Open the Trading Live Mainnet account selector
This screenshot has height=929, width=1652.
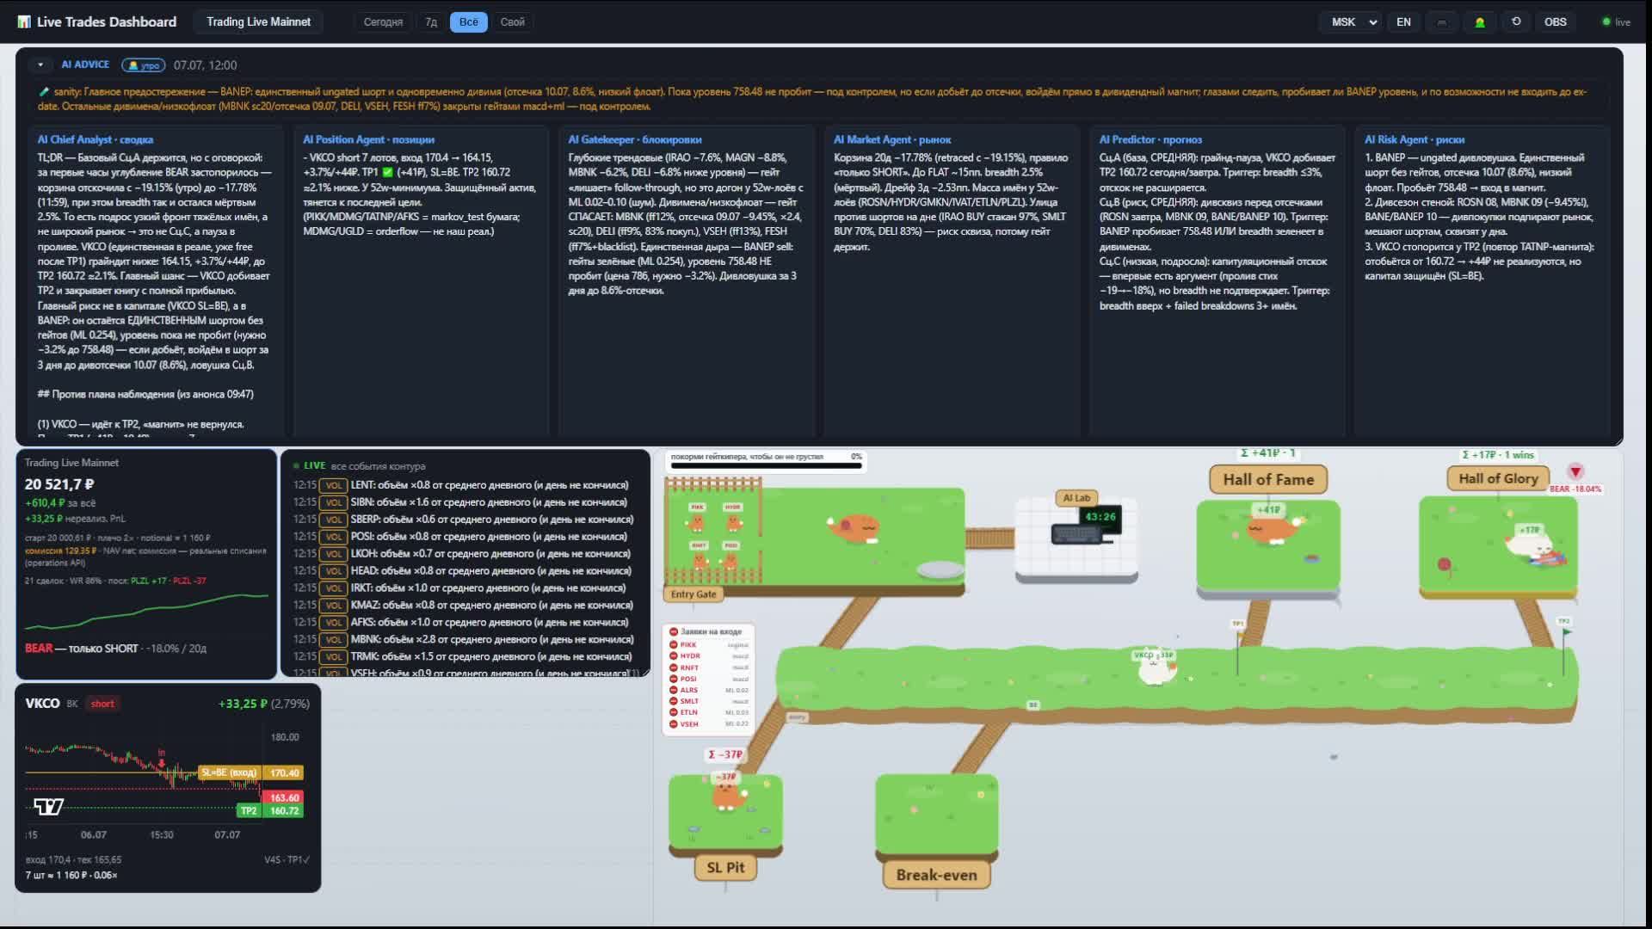[x=258, y=22]
